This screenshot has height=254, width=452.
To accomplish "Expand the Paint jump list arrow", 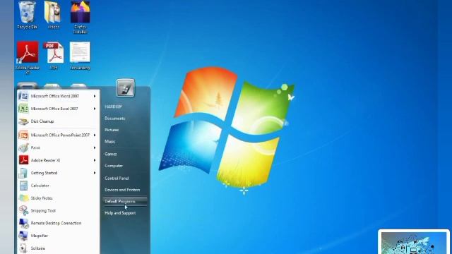I will [95, 147].
